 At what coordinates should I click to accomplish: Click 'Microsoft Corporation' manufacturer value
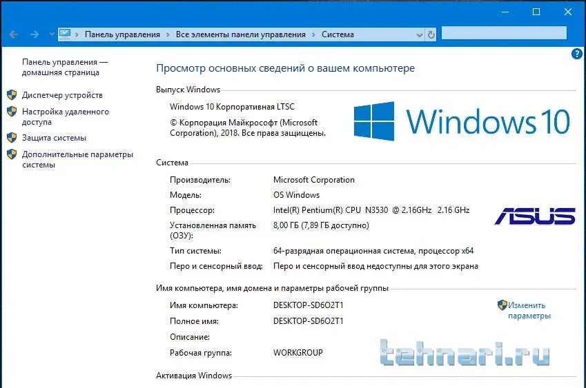pos(314,180)
